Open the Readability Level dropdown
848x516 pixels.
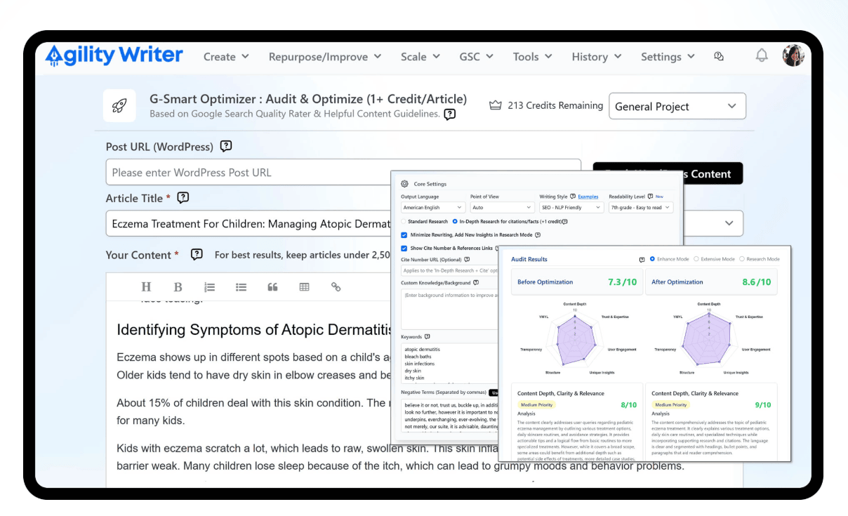pyautogui.click(x=640, y=208)
